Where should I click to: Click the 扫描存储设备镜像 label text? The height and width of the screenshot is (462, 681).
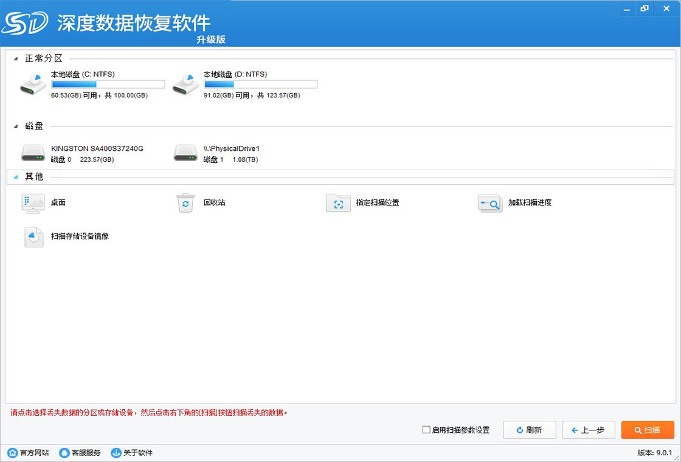click(80, 237)
